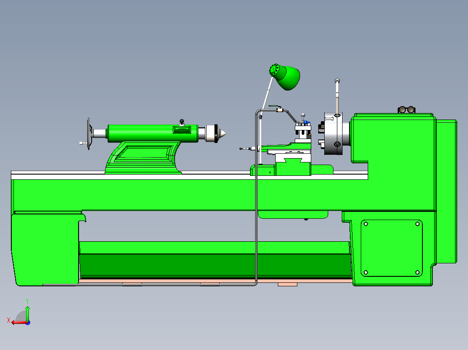Select the apron box below the carriage
468x350 pixels.
click(x=293, y=214)
